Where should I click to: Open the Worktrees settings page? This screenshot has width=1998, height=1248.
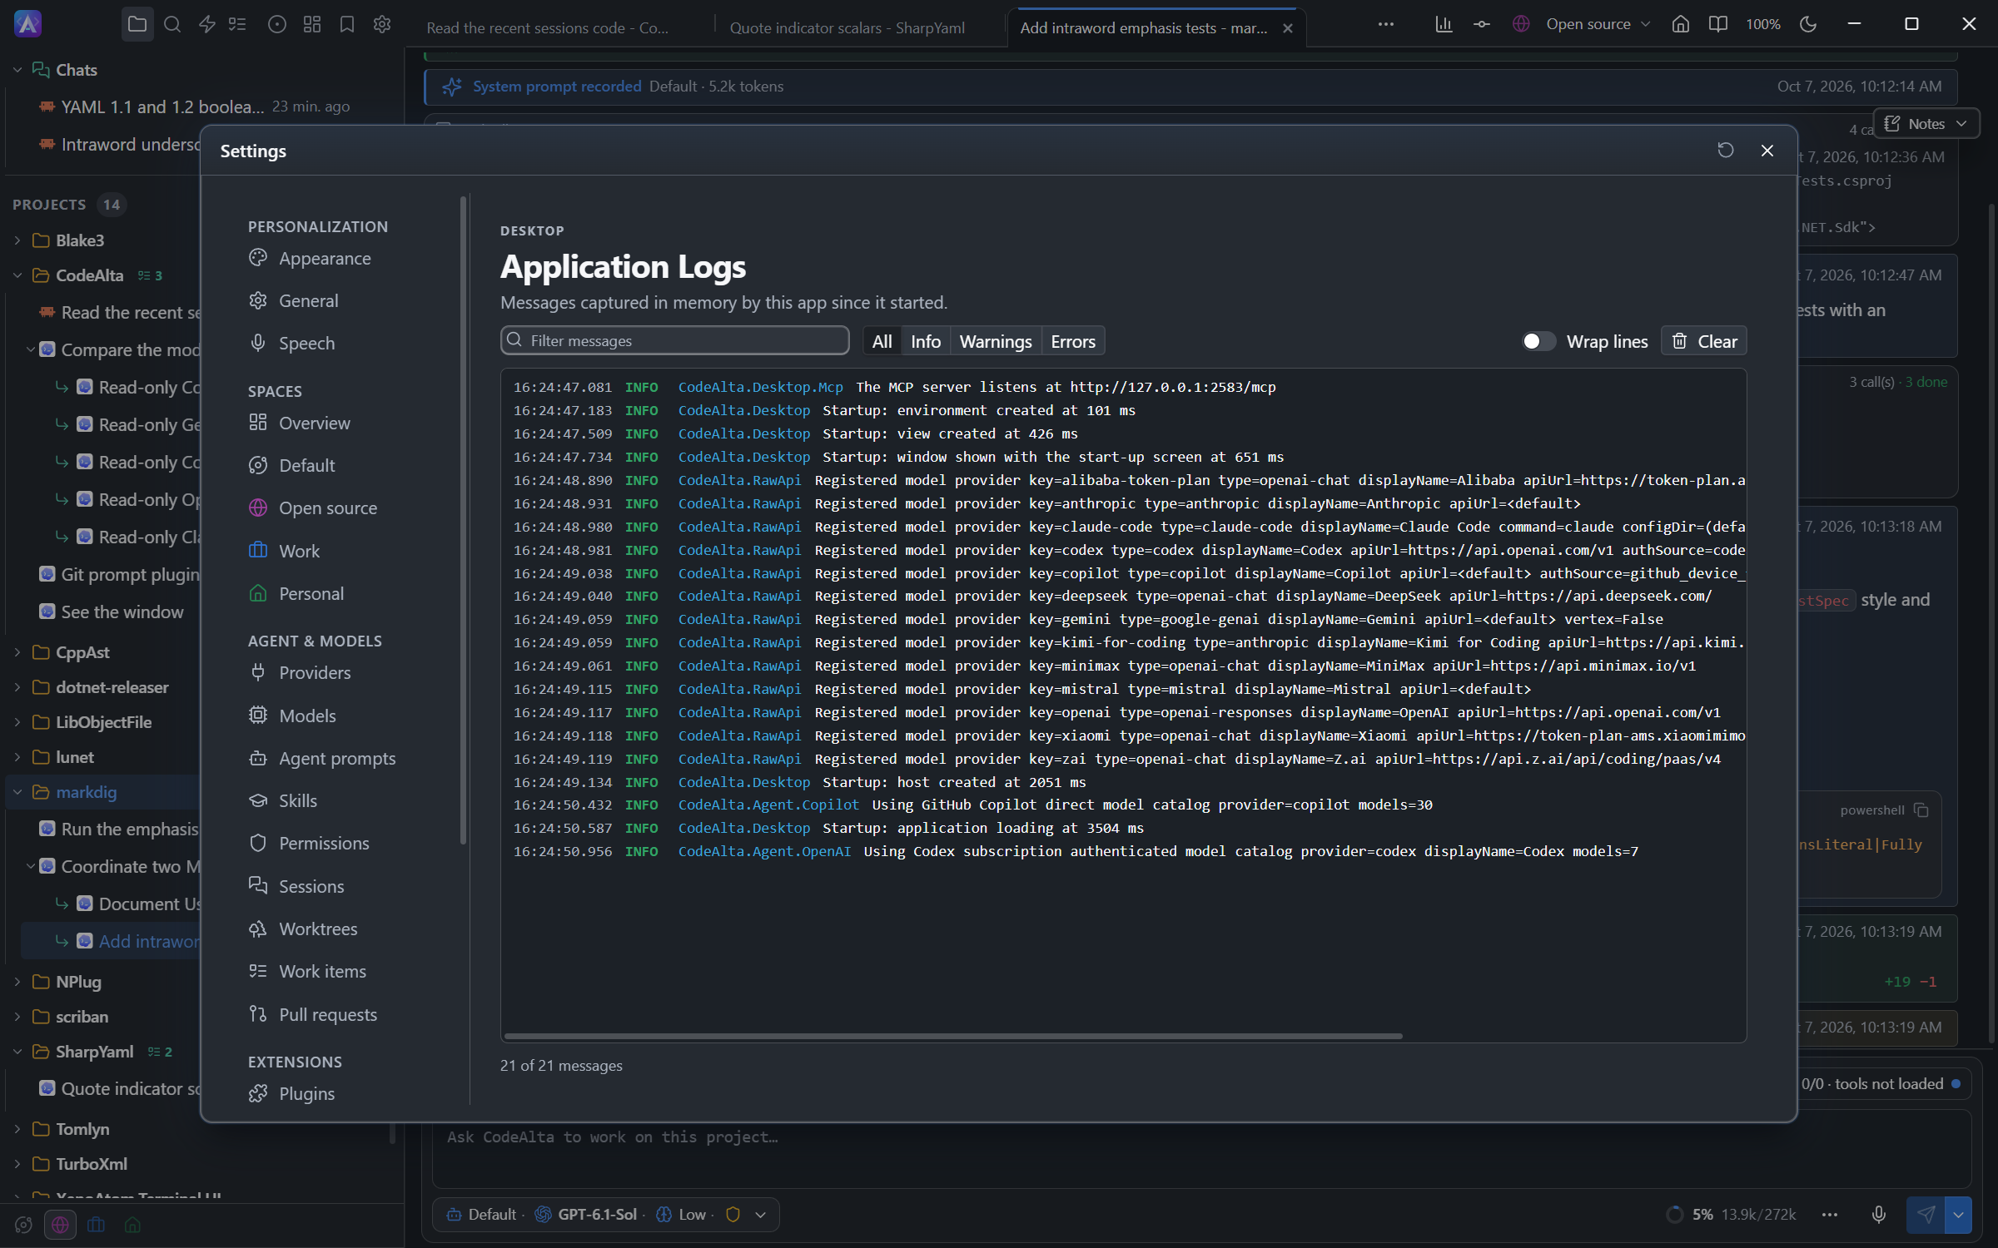318,929
